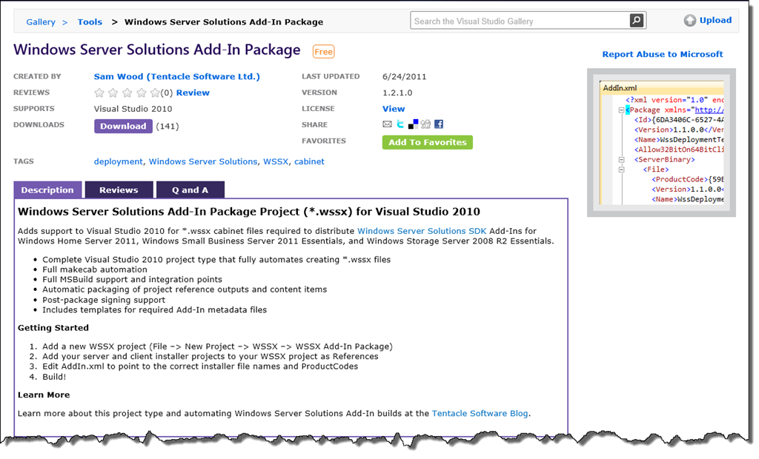The image size is (759, 459).
Task: Open the cabinet tag
Action: [309, 161]
